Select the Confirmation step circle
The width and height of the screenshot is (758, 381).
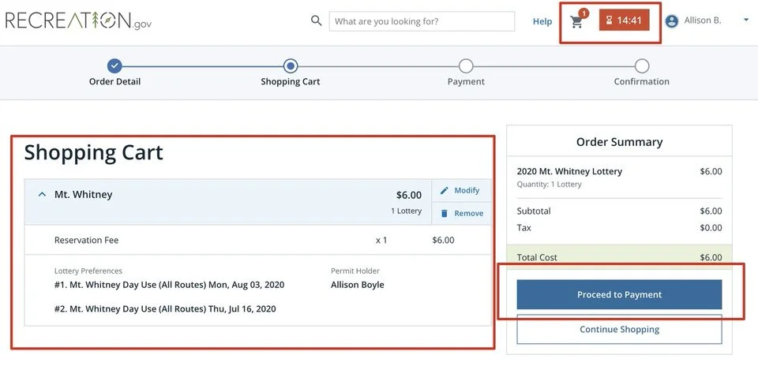coord(641,66)
